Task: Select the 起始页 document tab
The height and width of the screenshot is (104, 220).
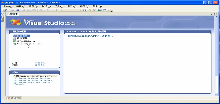Action: tap(13, 14)
